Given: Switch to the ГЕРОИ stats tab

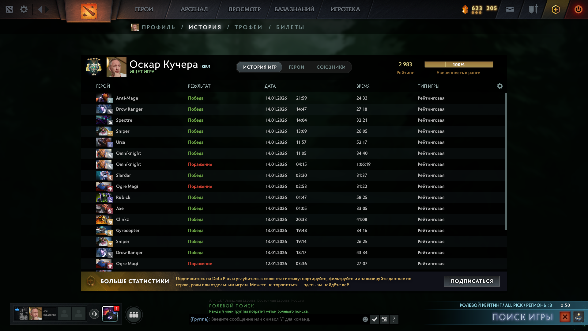Looking at the screenshot, I should click(x=296, y=67).
